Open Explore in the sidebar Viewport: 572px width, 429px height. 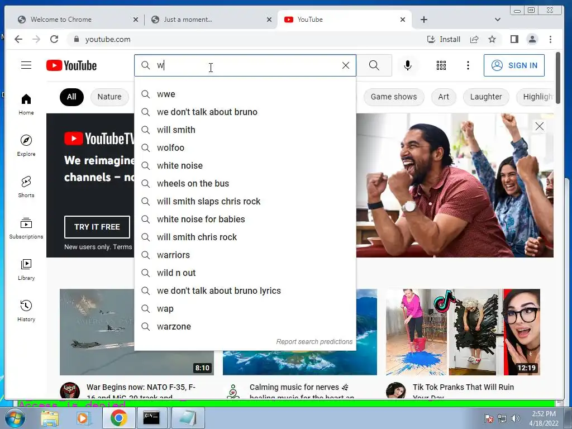(x=26, y=146)
